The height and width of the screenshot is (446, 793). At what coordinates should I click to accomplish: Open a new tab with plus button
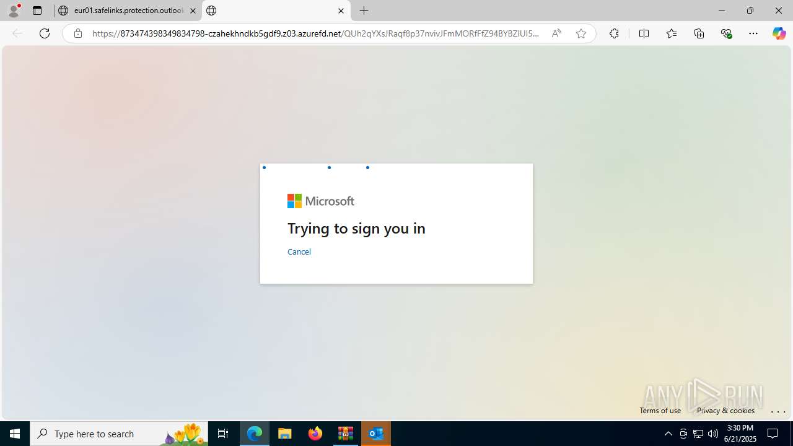[364, 11]
